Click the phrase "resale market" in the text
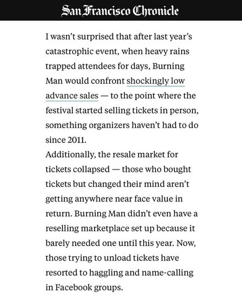This screenshot has width=242, height=303. coord(138,155)
